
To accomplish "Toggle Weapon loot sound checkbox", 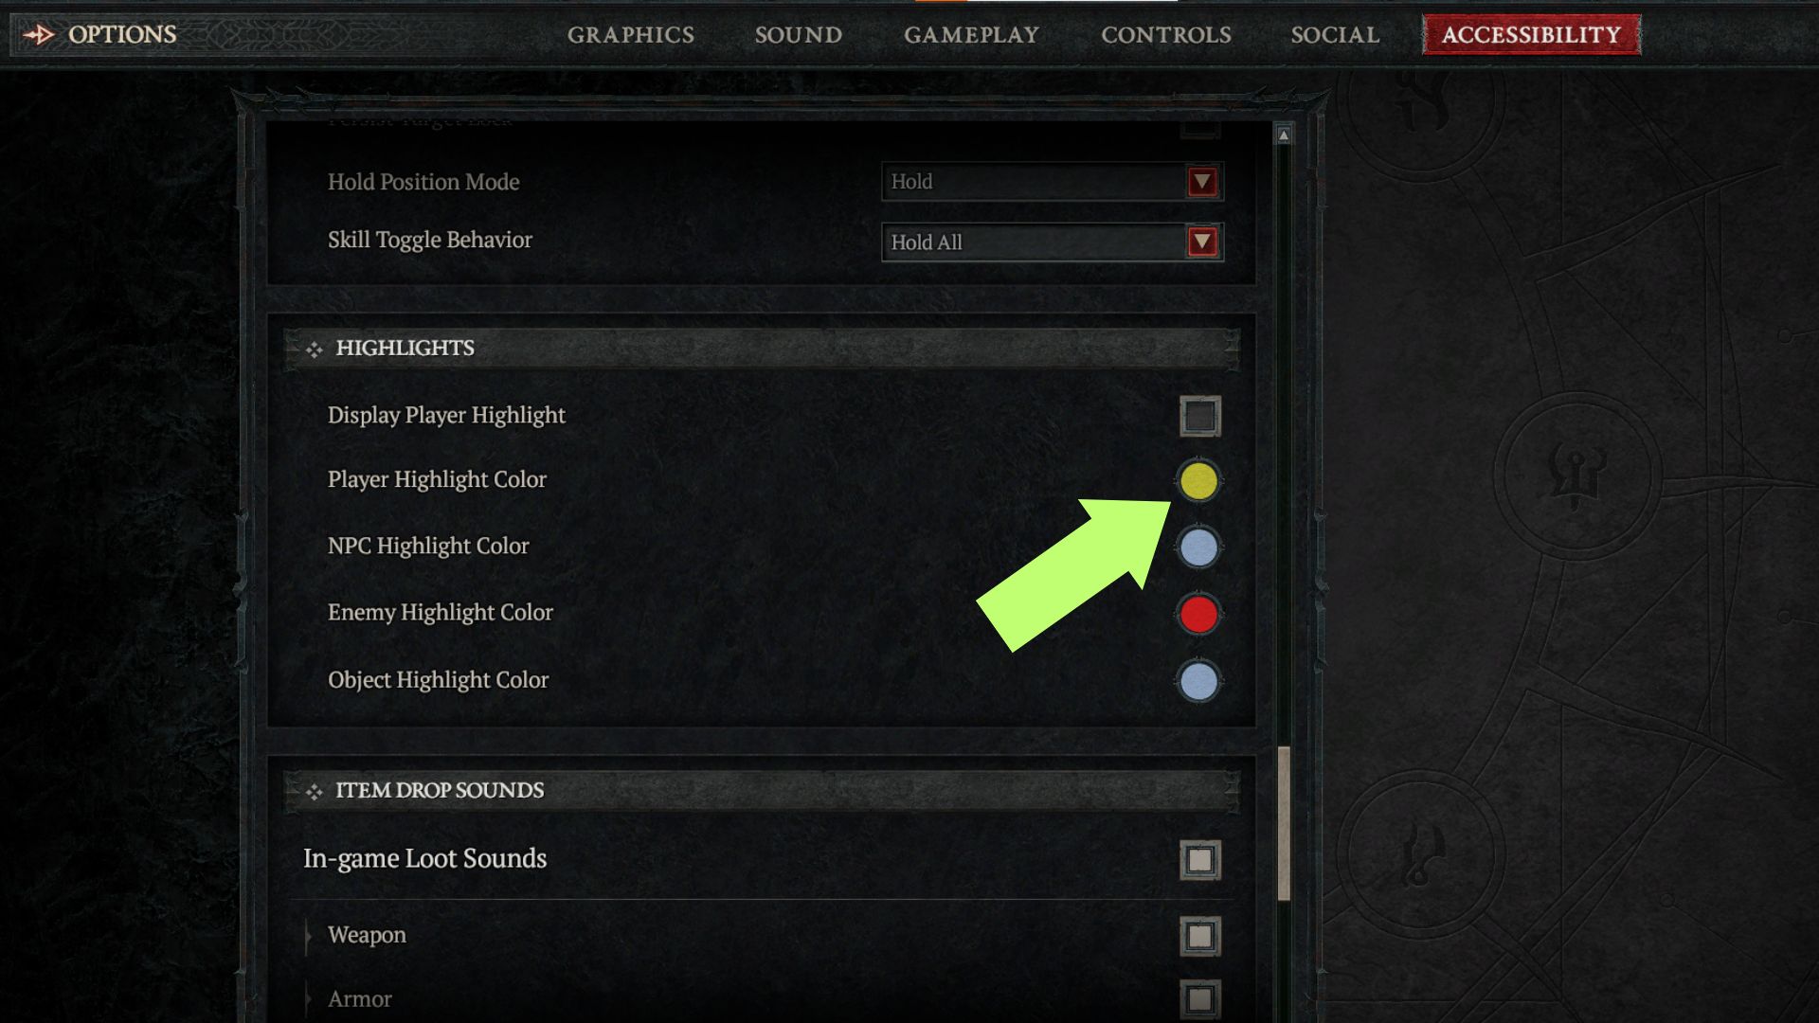I will click(1197, 933).
